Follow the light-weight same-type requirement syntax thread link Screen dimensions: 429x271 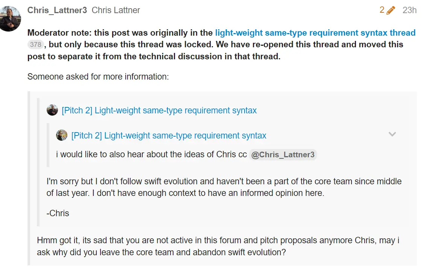315,33
